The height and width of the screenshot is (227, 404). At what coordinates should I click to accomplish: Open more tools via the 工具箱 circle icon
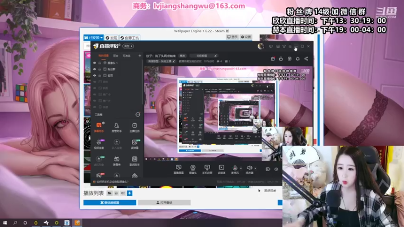138,115
